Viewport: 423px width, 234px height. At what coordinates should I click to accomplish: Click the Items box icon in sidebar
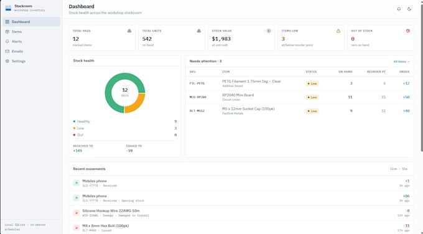point(7,32)
